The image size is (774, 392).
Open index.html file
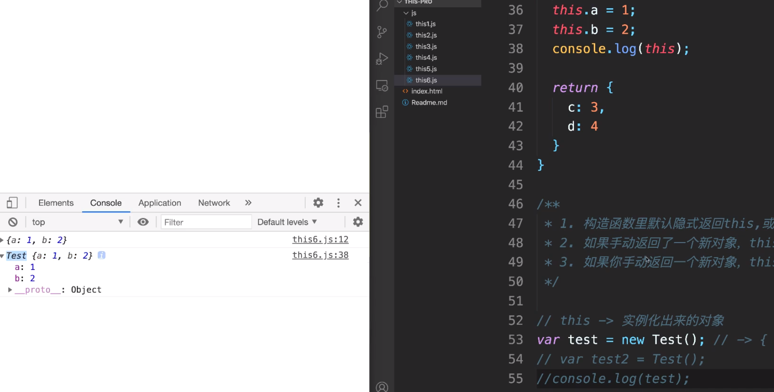coord(426,91)
